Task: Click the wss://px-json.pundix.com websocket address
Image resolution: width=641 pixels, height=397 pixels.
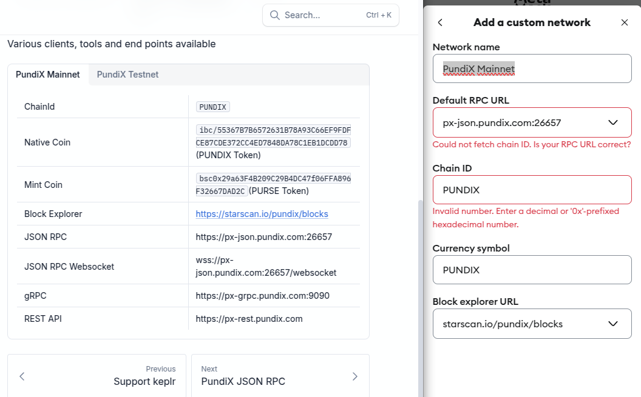Action: click(x=266, y=267)
